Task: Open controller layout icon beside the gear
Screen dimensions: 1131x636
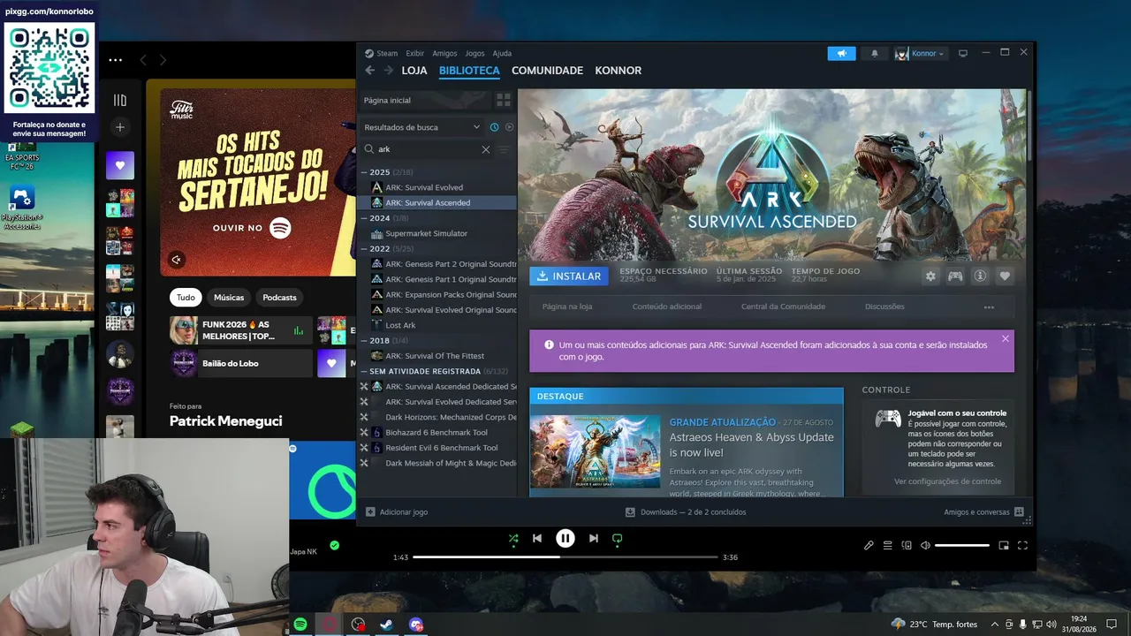Action: click(955, 276)
